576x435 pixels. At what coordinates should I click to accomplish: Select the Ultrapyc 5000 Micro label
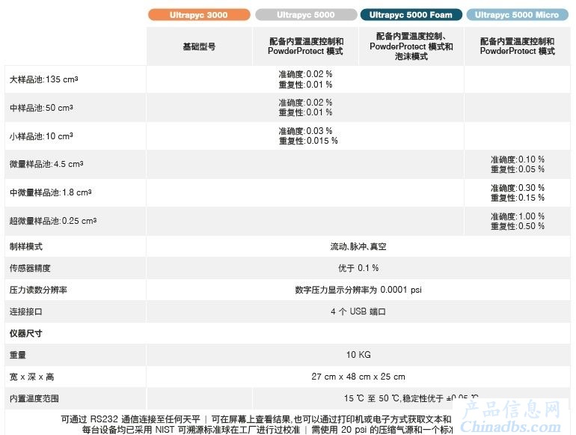(517, 15)
